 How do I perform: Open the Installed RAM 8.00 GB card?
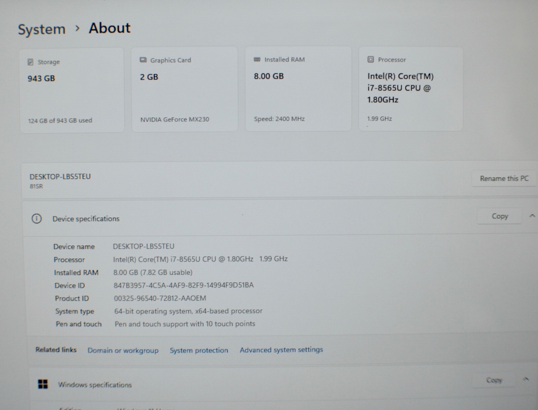(x=298, y=89)
